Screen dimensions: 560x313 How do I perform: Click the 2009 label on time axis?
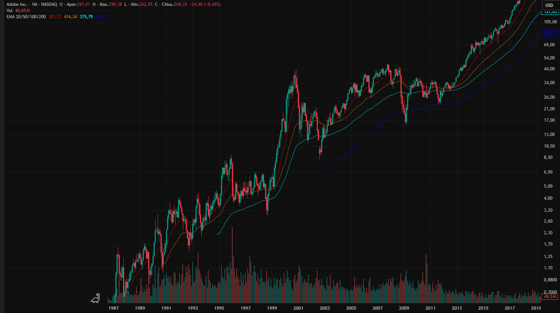click(x=404, y=308)
